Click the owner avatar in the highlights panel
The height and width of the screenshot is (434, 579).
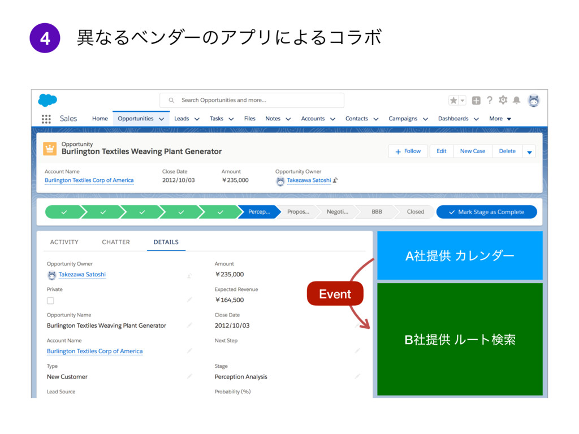click(x=280, y=181)
